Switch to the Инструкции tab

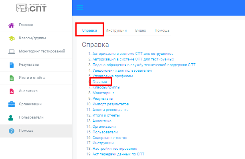pyautogui.click(x=116, y=30)
